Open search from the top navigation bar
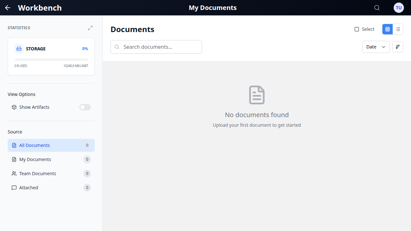 click(377, 7)
